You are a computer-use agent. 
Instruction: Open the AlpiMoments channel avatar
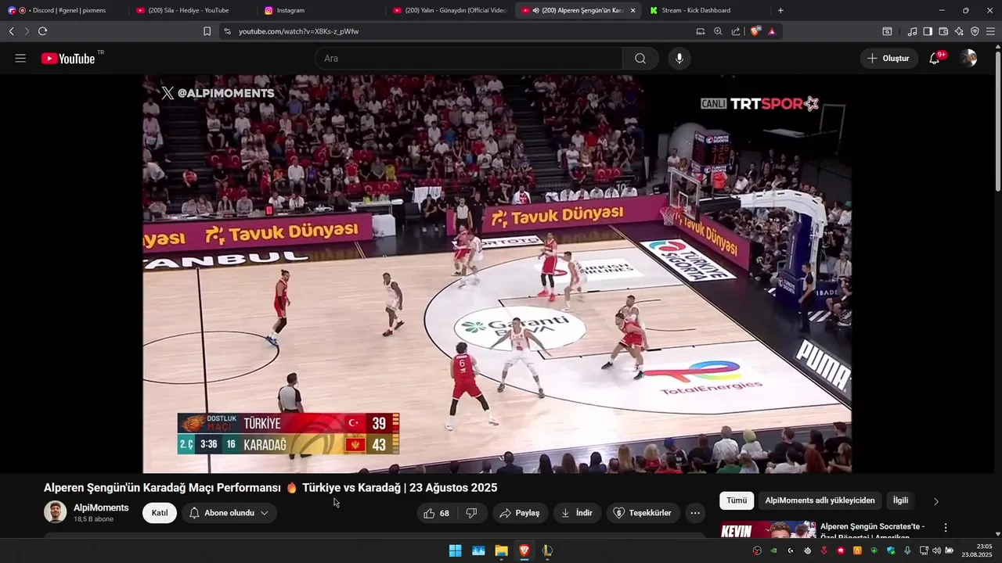point(55,512)
